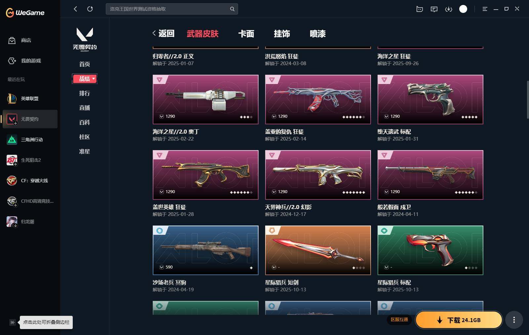Select 英雄联盟 from recent games
Viewport: 529px width, 335px height.
coord(30,99)
